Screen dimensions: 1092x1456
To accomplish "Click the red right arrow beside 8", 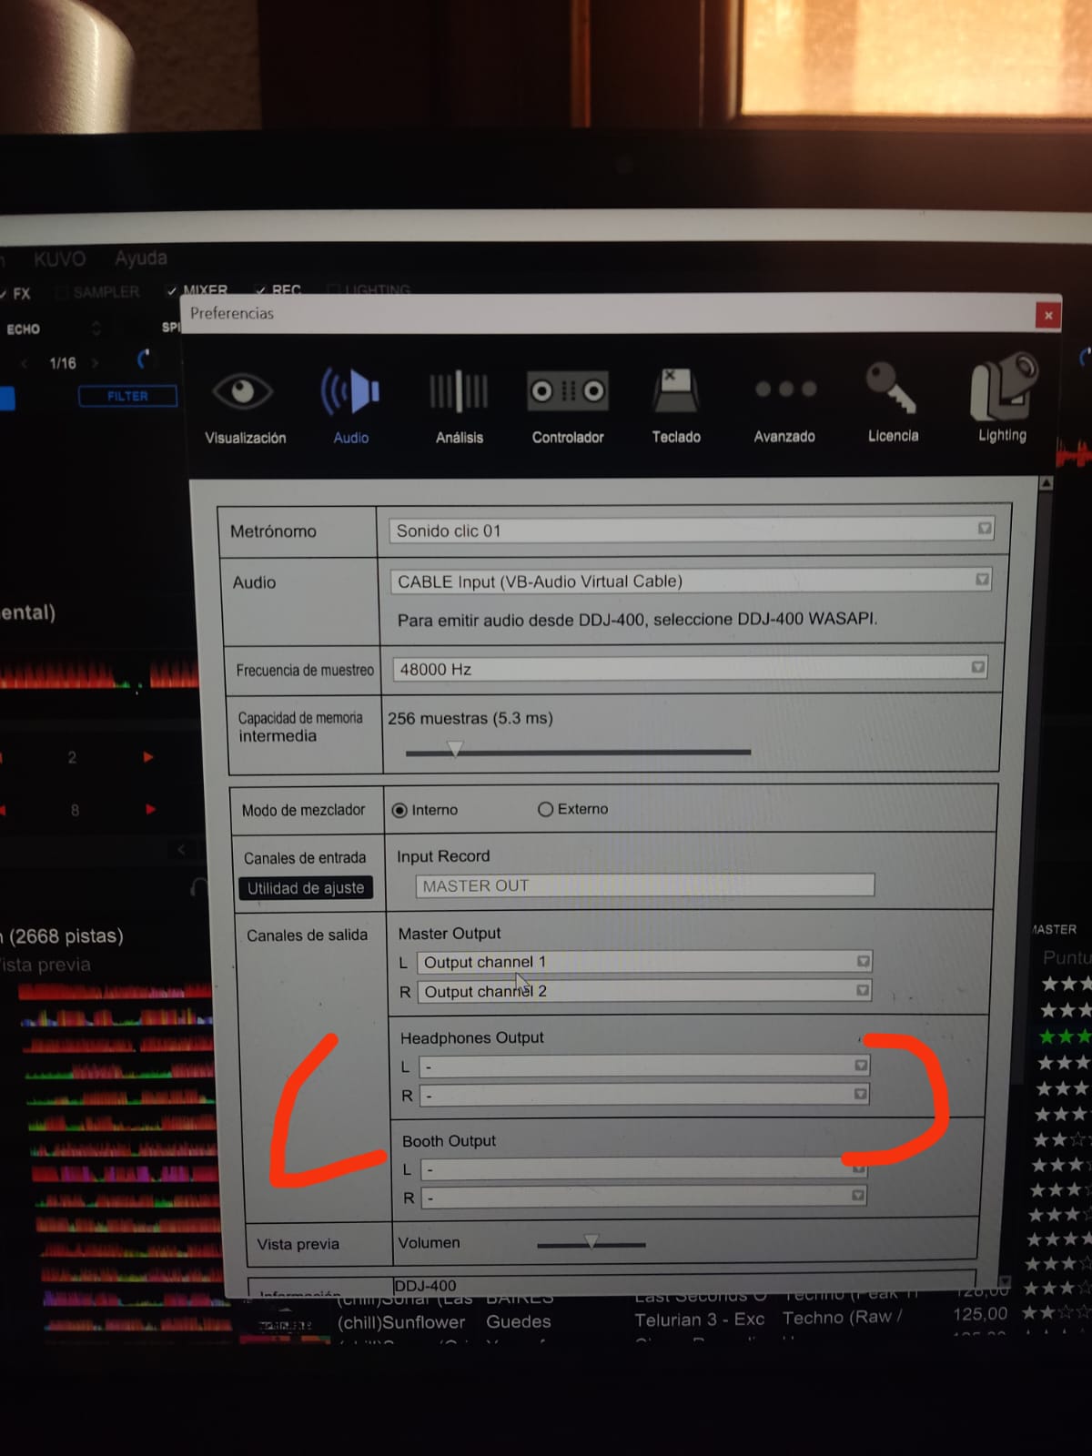I will point(150,809).
